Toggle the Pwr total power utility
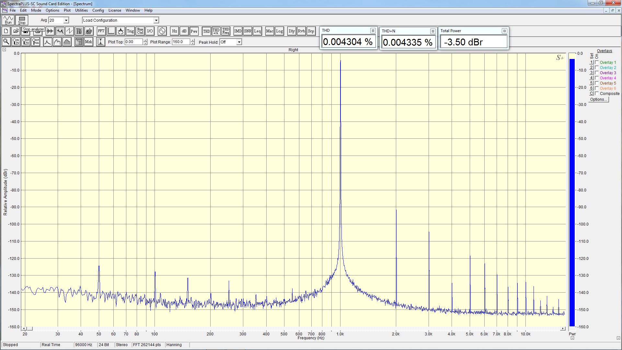Screen dimensions: 622x350 point(194,31)
